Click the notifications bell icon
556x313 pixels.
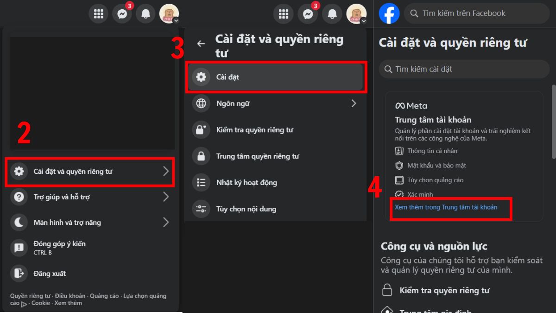click(x=145, y=13)
